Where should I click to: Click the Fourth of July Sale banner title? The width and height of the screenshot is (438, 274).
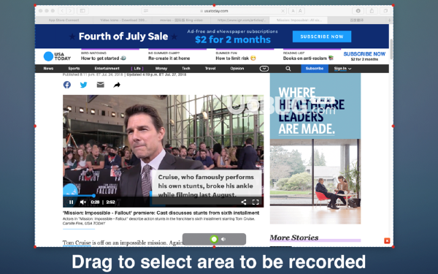click(x=123, y=37)
